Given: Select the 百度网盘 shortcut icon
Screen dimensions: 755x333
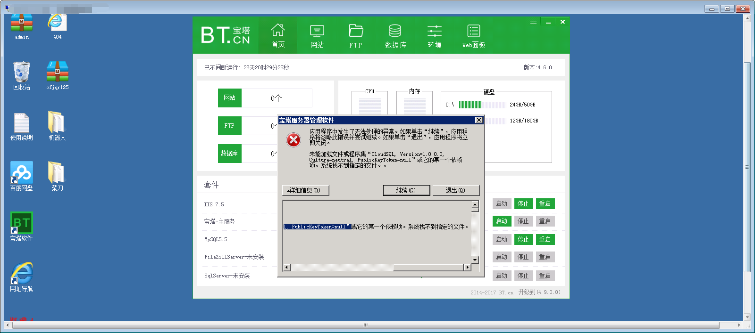Looking at the screenshot, I should pyautogui.click(x=22, y=177).
